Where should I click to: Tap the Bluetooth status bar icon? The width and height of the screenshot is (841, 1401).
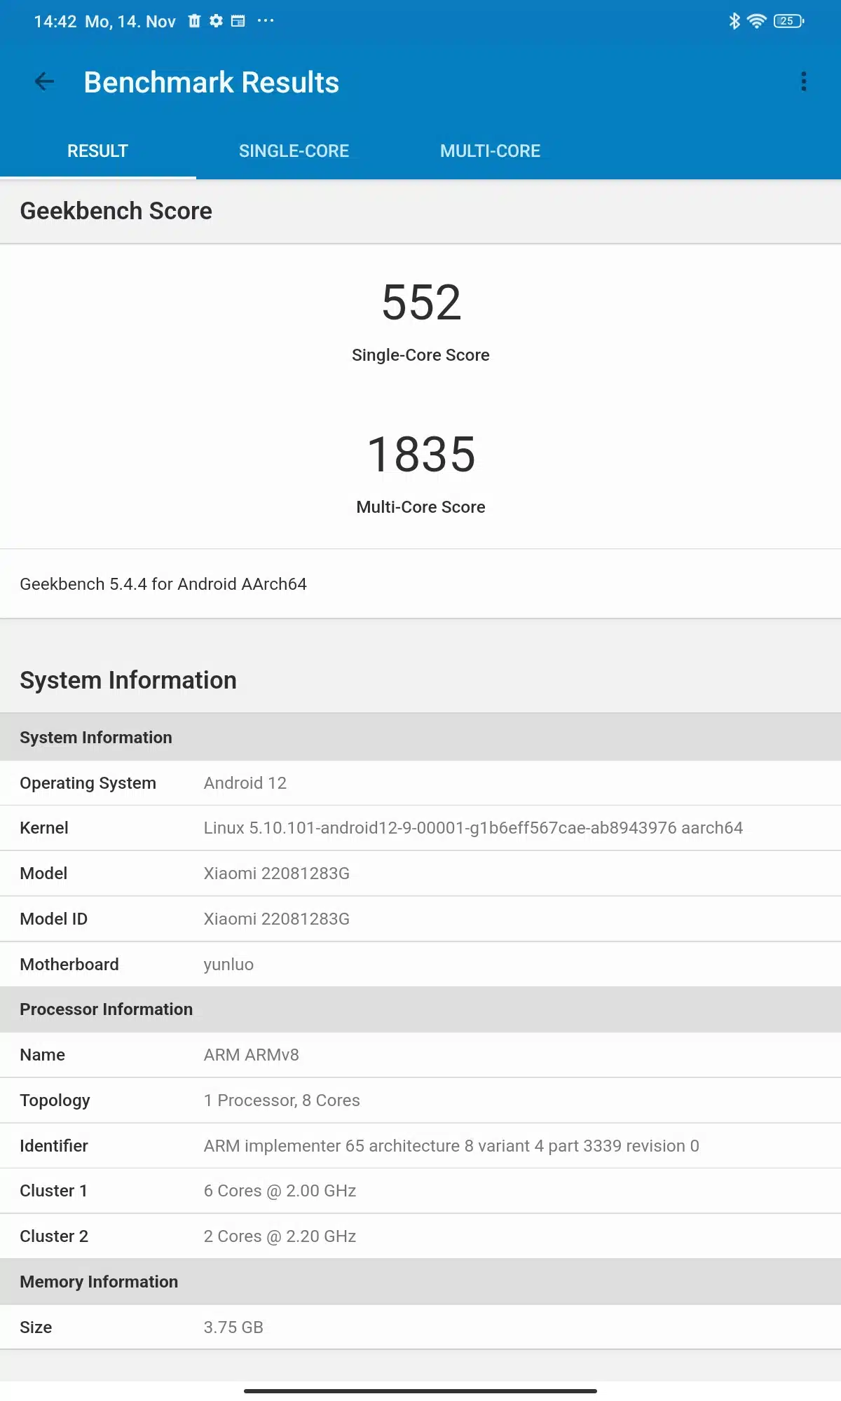coord(734,21)
